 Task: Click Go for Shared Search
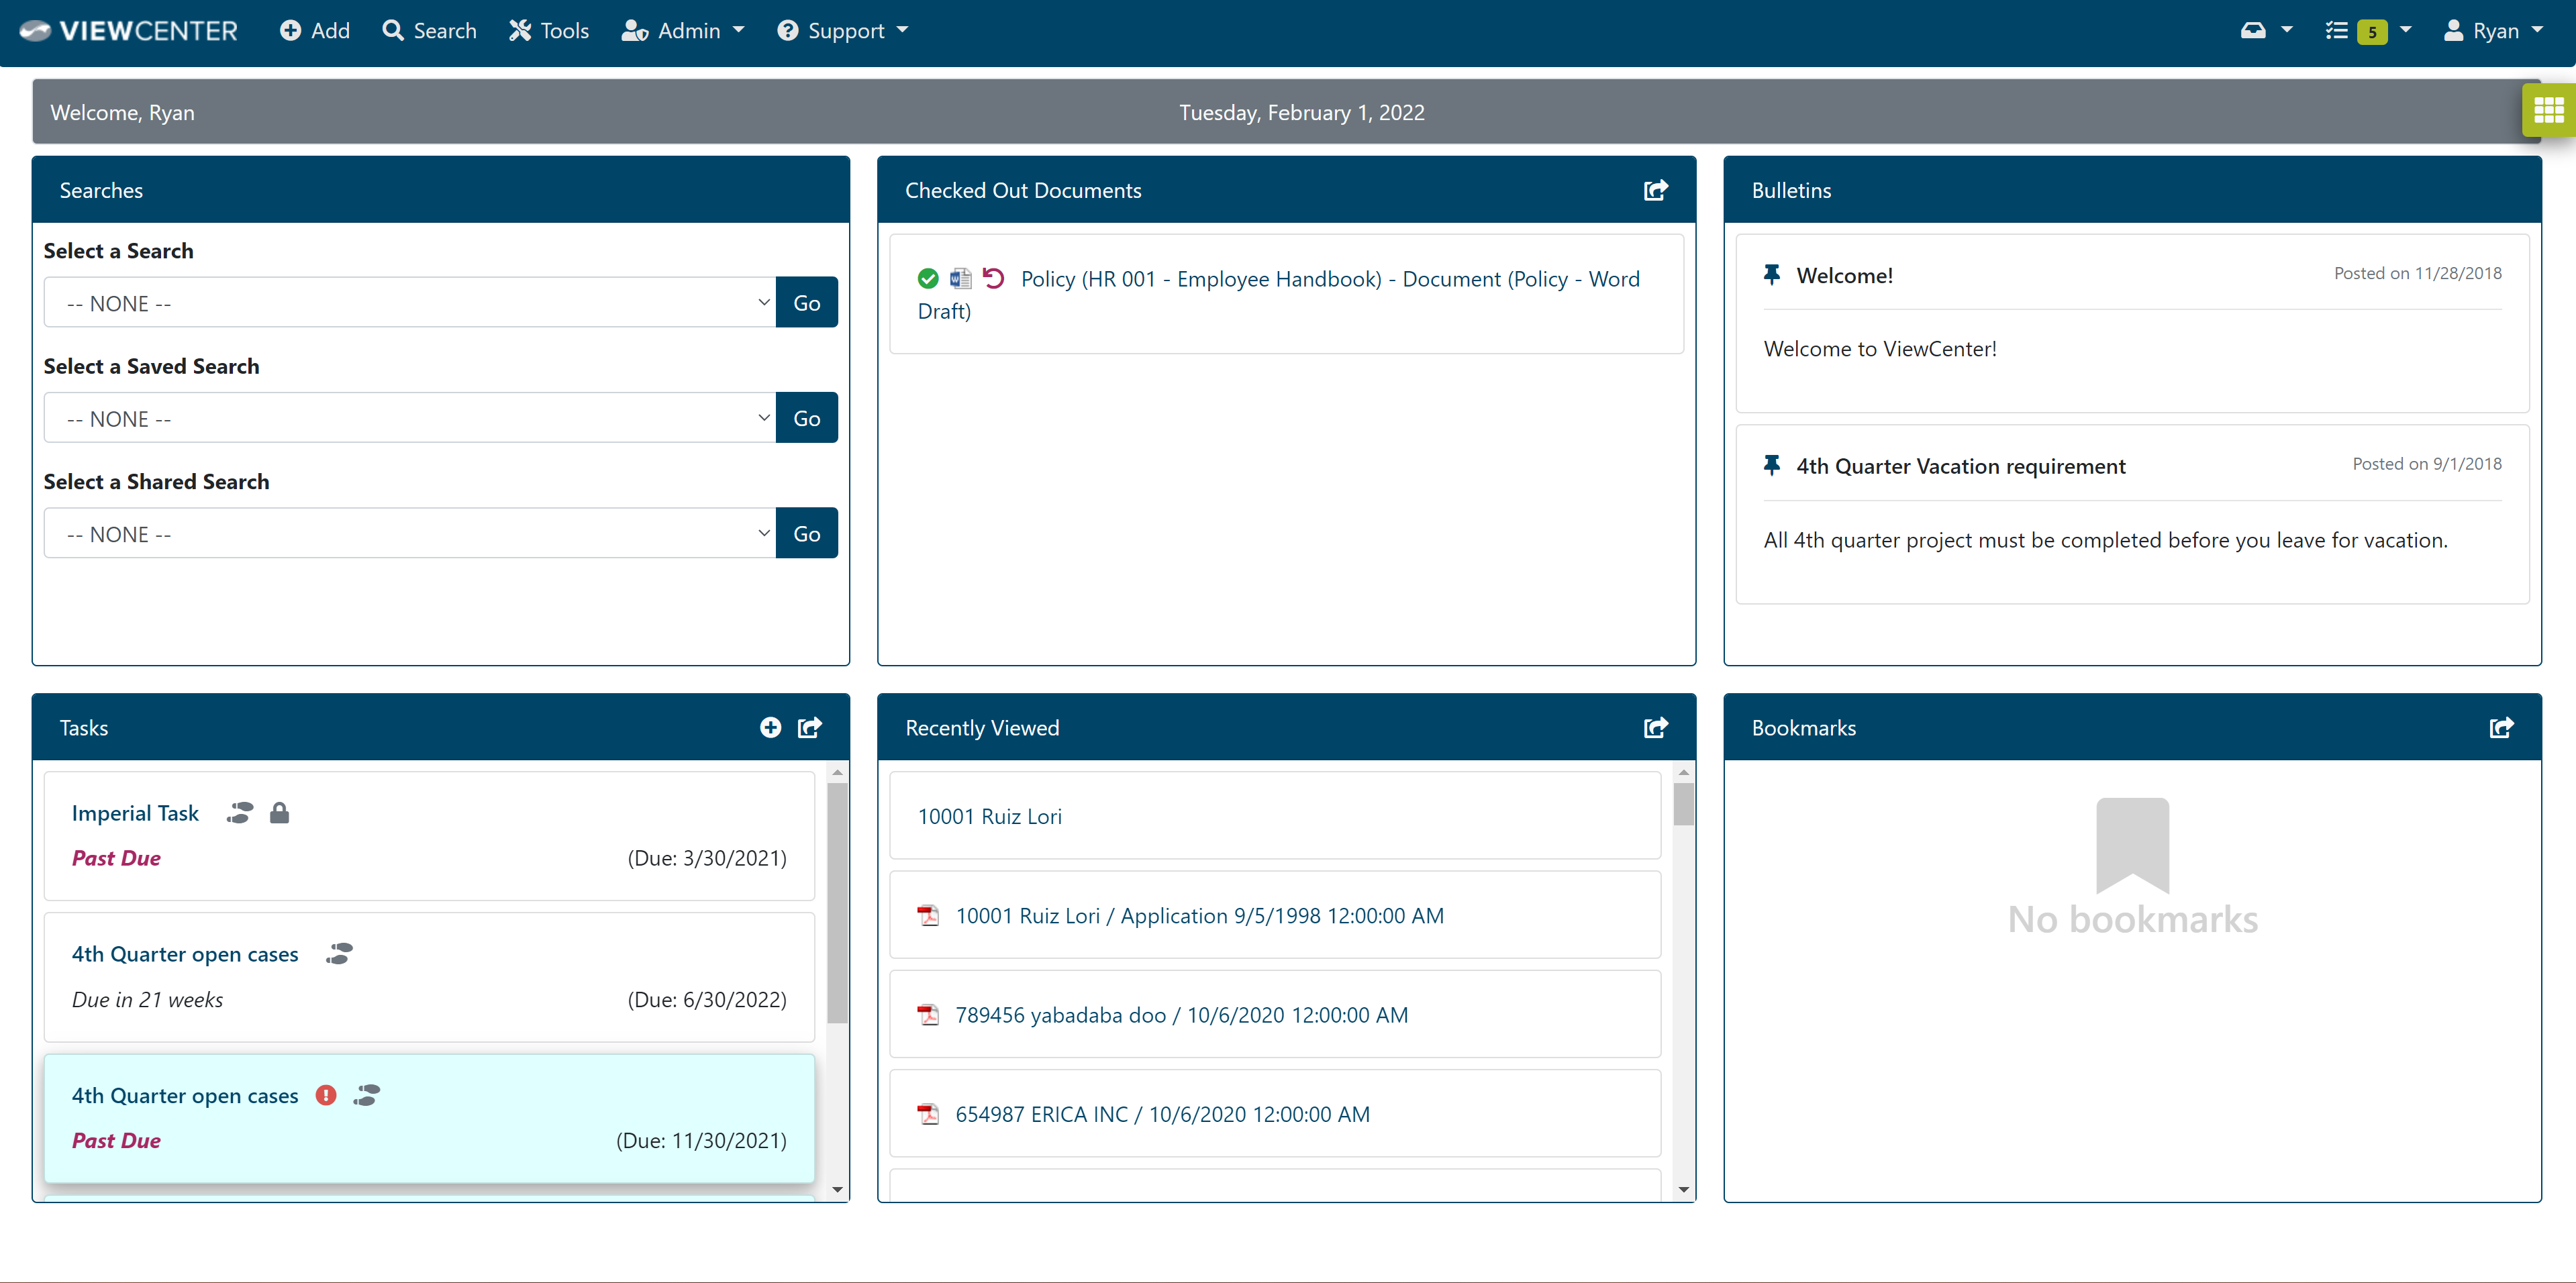click(806, 533)
